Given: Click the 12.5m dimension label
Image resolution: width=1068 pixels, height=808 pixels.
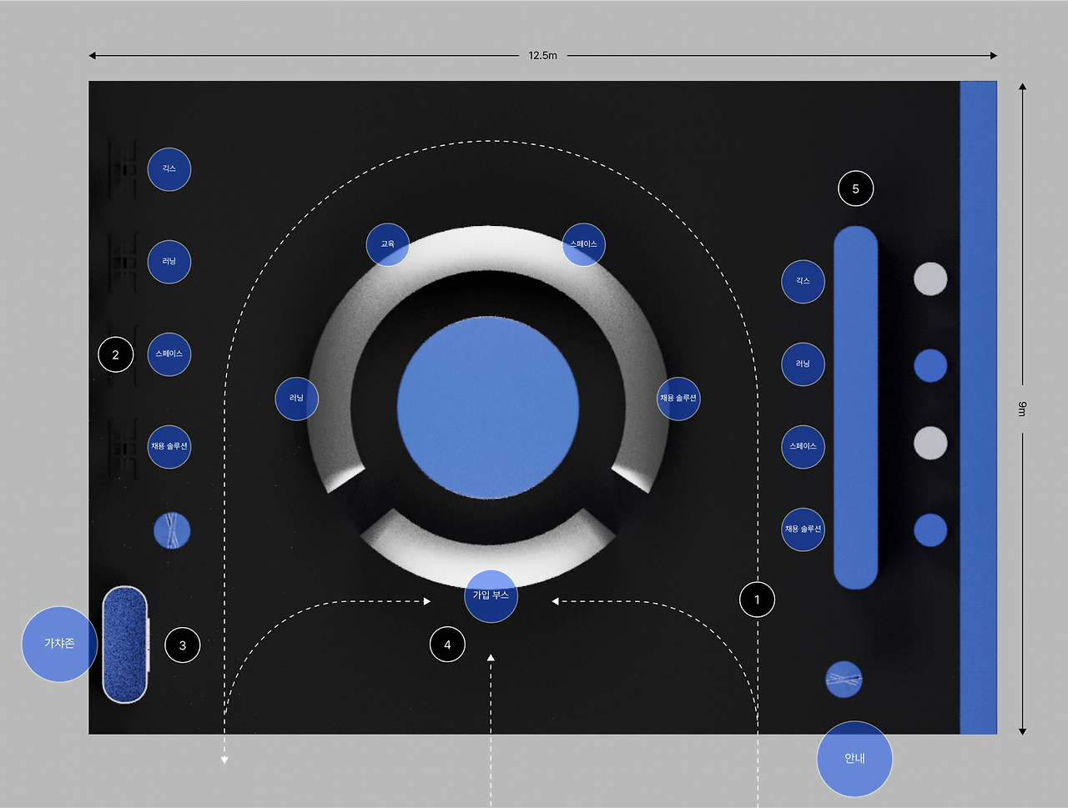Looking at the screenshot, I should pyautogui.click(x=542, y=55).
